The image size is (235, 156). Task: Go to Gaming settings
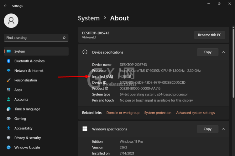(36, 119)
